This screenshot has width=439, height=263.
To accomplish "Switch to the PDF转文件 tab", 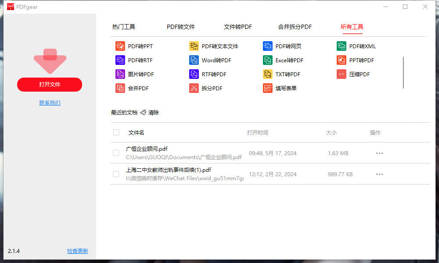I will 181,27.
